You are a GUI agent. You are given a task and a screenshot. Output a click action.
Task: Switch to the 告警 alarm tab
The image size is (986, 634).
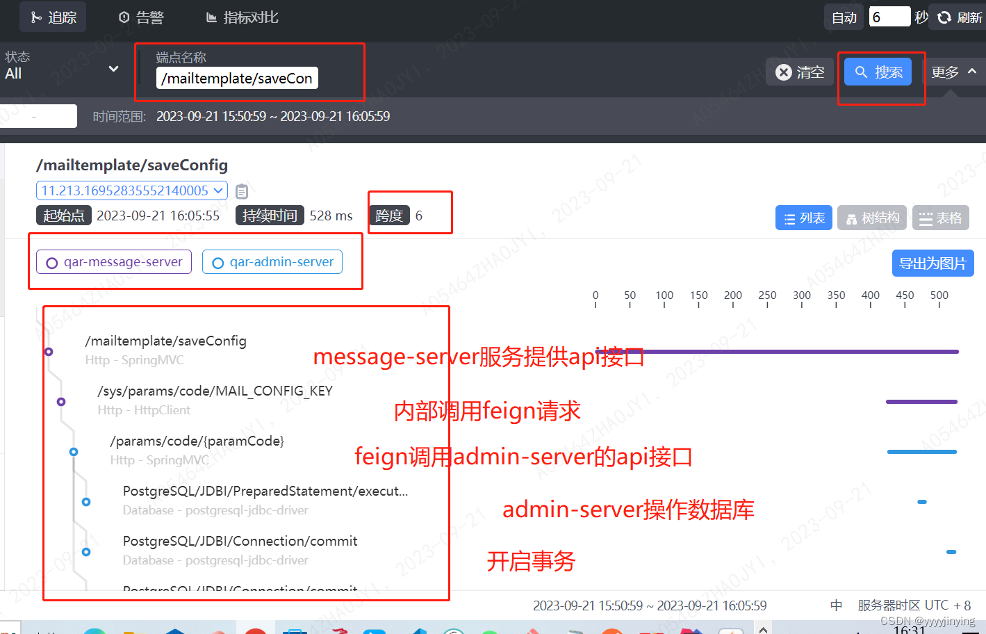(x=141, y=17)
